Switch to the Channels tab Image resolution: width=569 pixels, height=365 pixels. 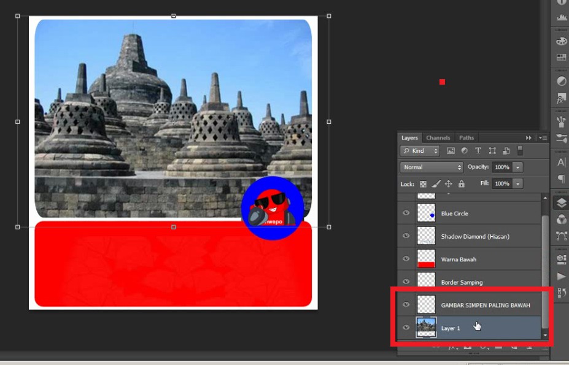[438, 138]
